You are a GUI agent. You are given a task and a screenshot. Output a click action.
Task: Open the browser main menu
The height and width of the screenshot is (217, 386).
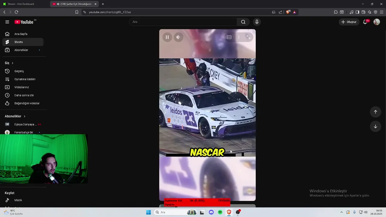pos(381,12)
